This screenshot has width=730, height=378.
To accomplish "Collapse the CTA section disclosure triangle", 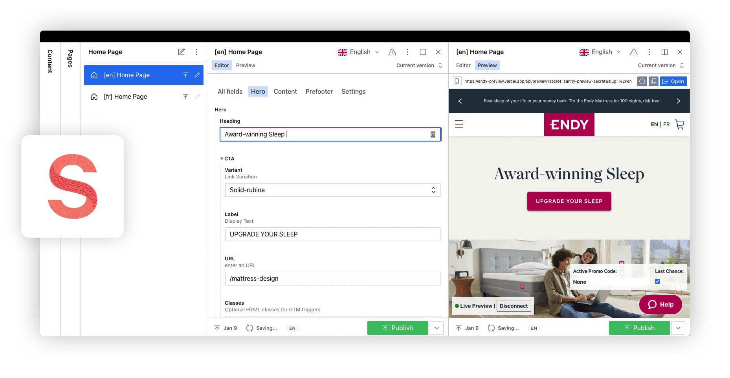I will point(222,158).
